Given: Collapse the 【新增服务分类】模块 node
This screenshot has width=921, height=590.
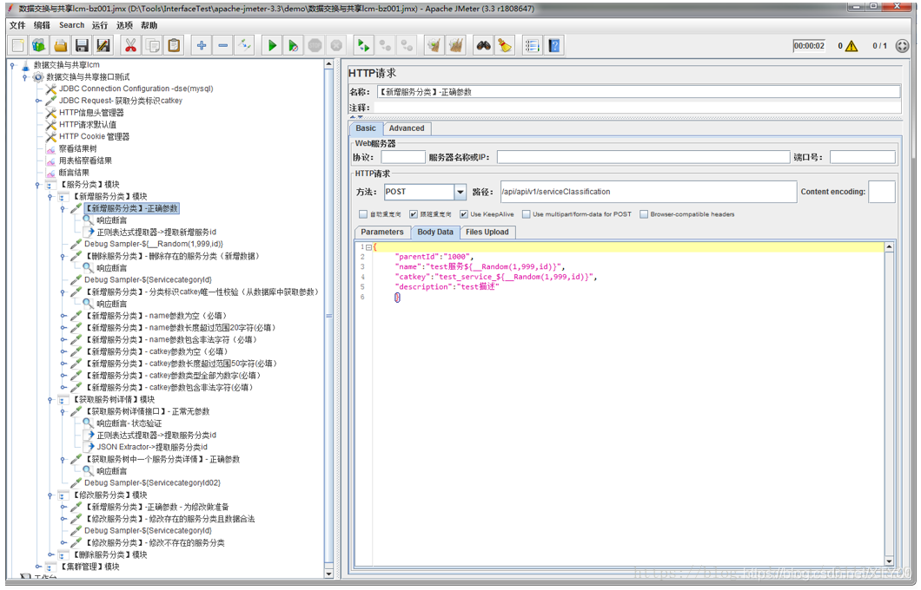Looking at the screenshot, I should (50, 196).
